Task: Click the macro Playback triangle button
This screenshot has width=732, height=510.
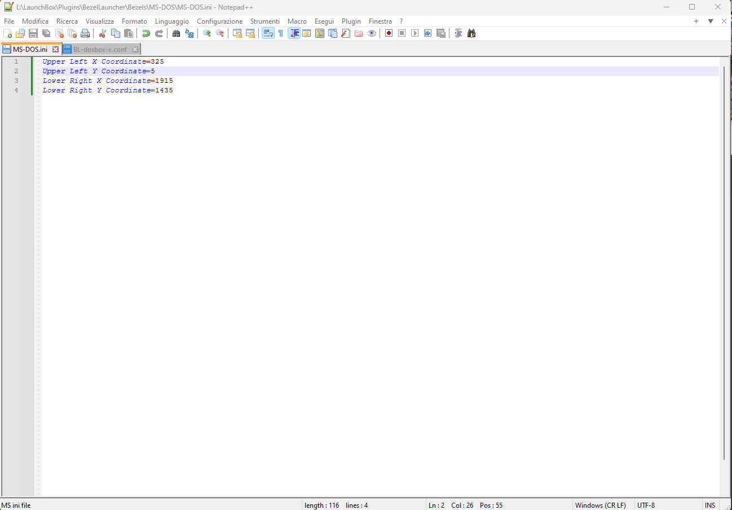Action: pyautogui.click(x=415, y=33)
